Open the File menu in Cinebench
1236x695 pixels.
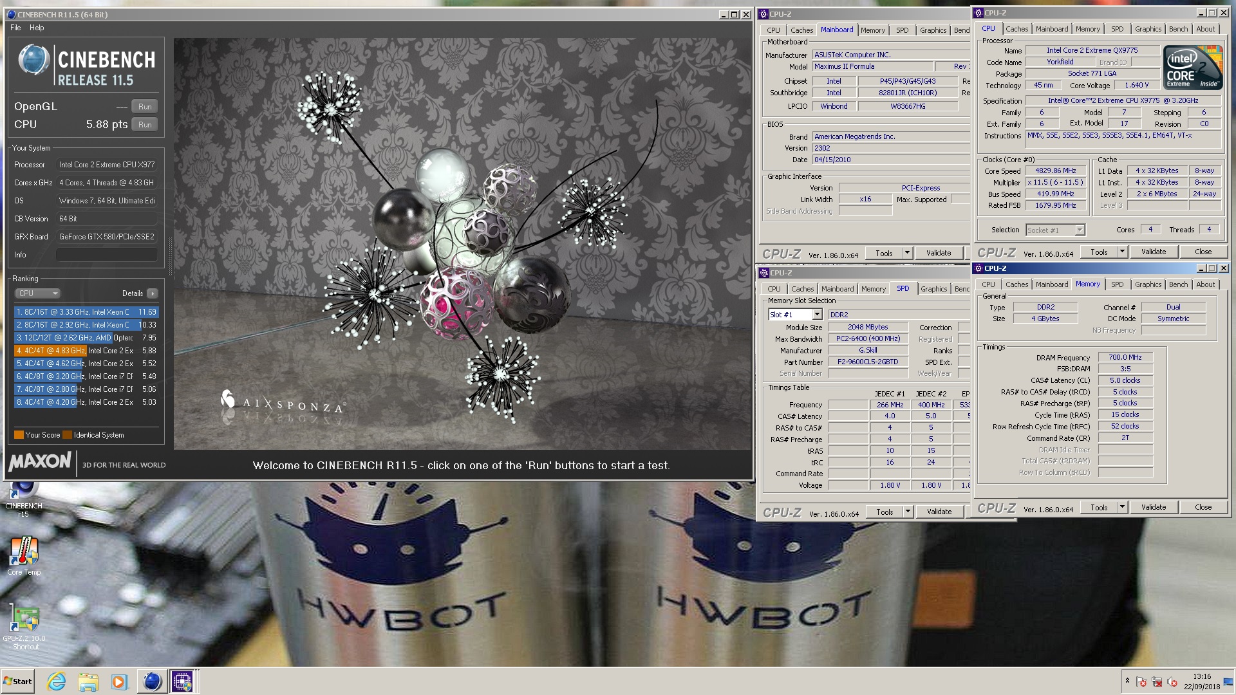[15, 28]
